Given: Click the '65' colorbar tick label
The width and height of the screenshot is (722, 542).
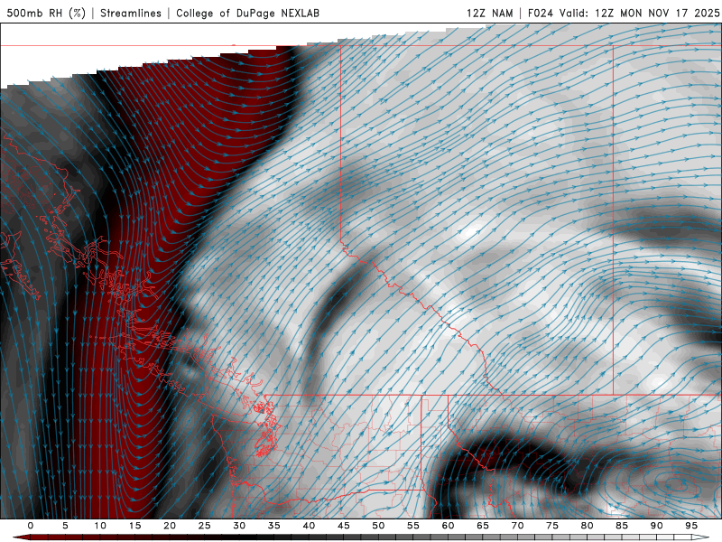Looking at the screenshot, I should pos(483,526).
